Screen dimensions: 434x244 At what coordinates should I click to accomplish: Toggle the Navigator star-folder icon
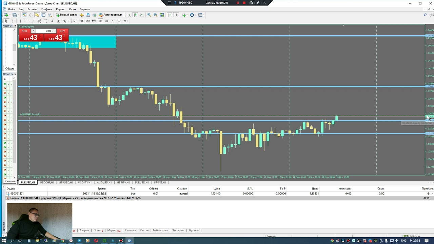click(37, 15)
